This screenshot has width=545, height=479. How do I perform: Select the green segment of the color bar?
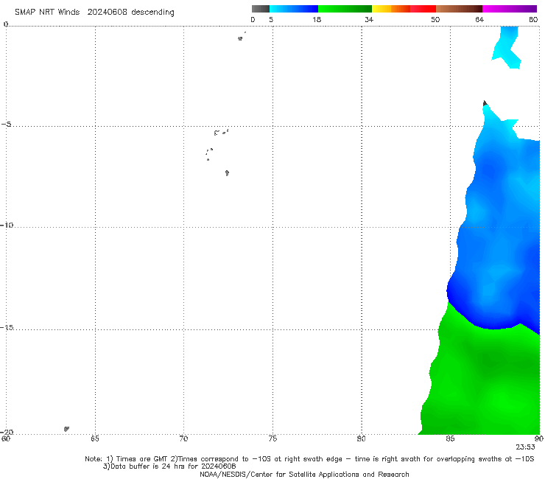(x=345, y=9)
